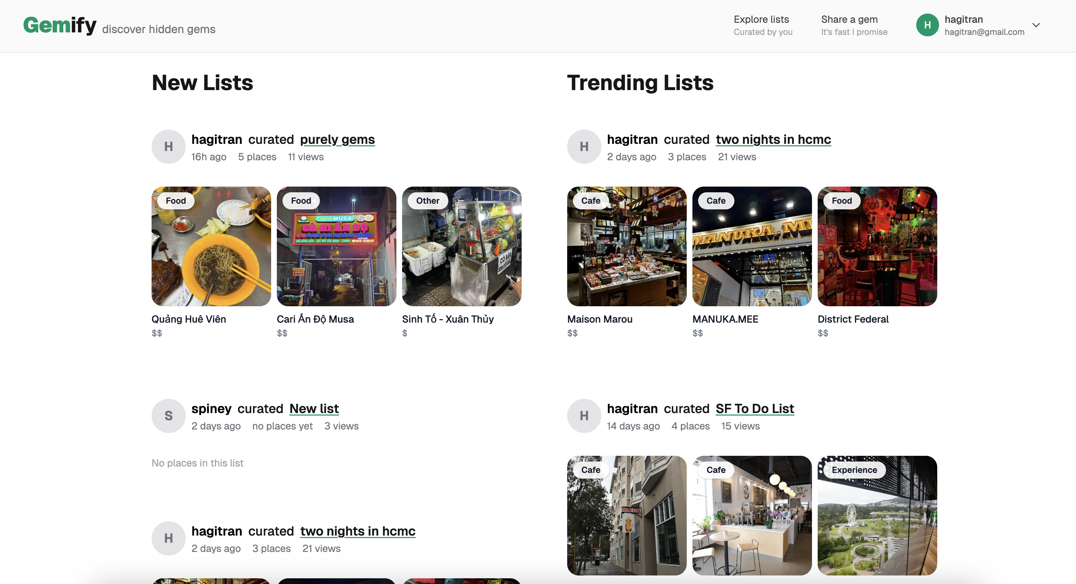The width and height of the screenshot is (1076, 584).
Task: Open the Sinh Tố - Xuân Thủy photo
Action: [461, 251]
